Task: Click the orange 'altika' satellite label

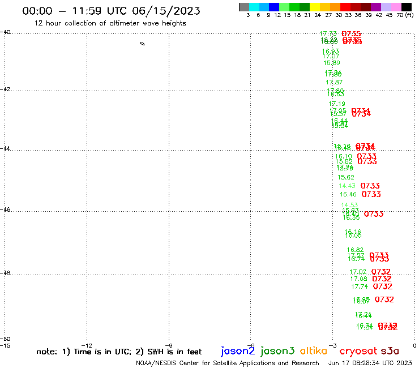Action: coord(313,351)
